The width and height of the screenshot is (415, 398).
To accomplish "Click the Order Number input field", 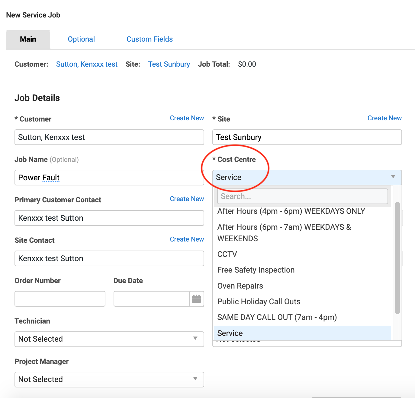I will 60,299.
